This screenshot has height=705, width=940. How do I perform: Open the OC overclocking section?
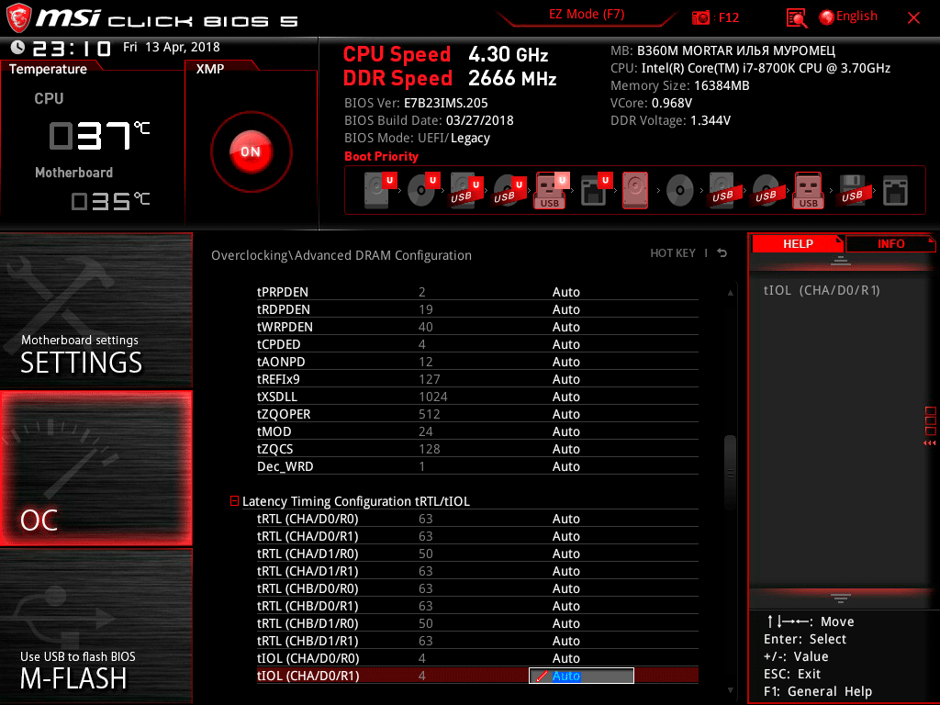(95, 469)
